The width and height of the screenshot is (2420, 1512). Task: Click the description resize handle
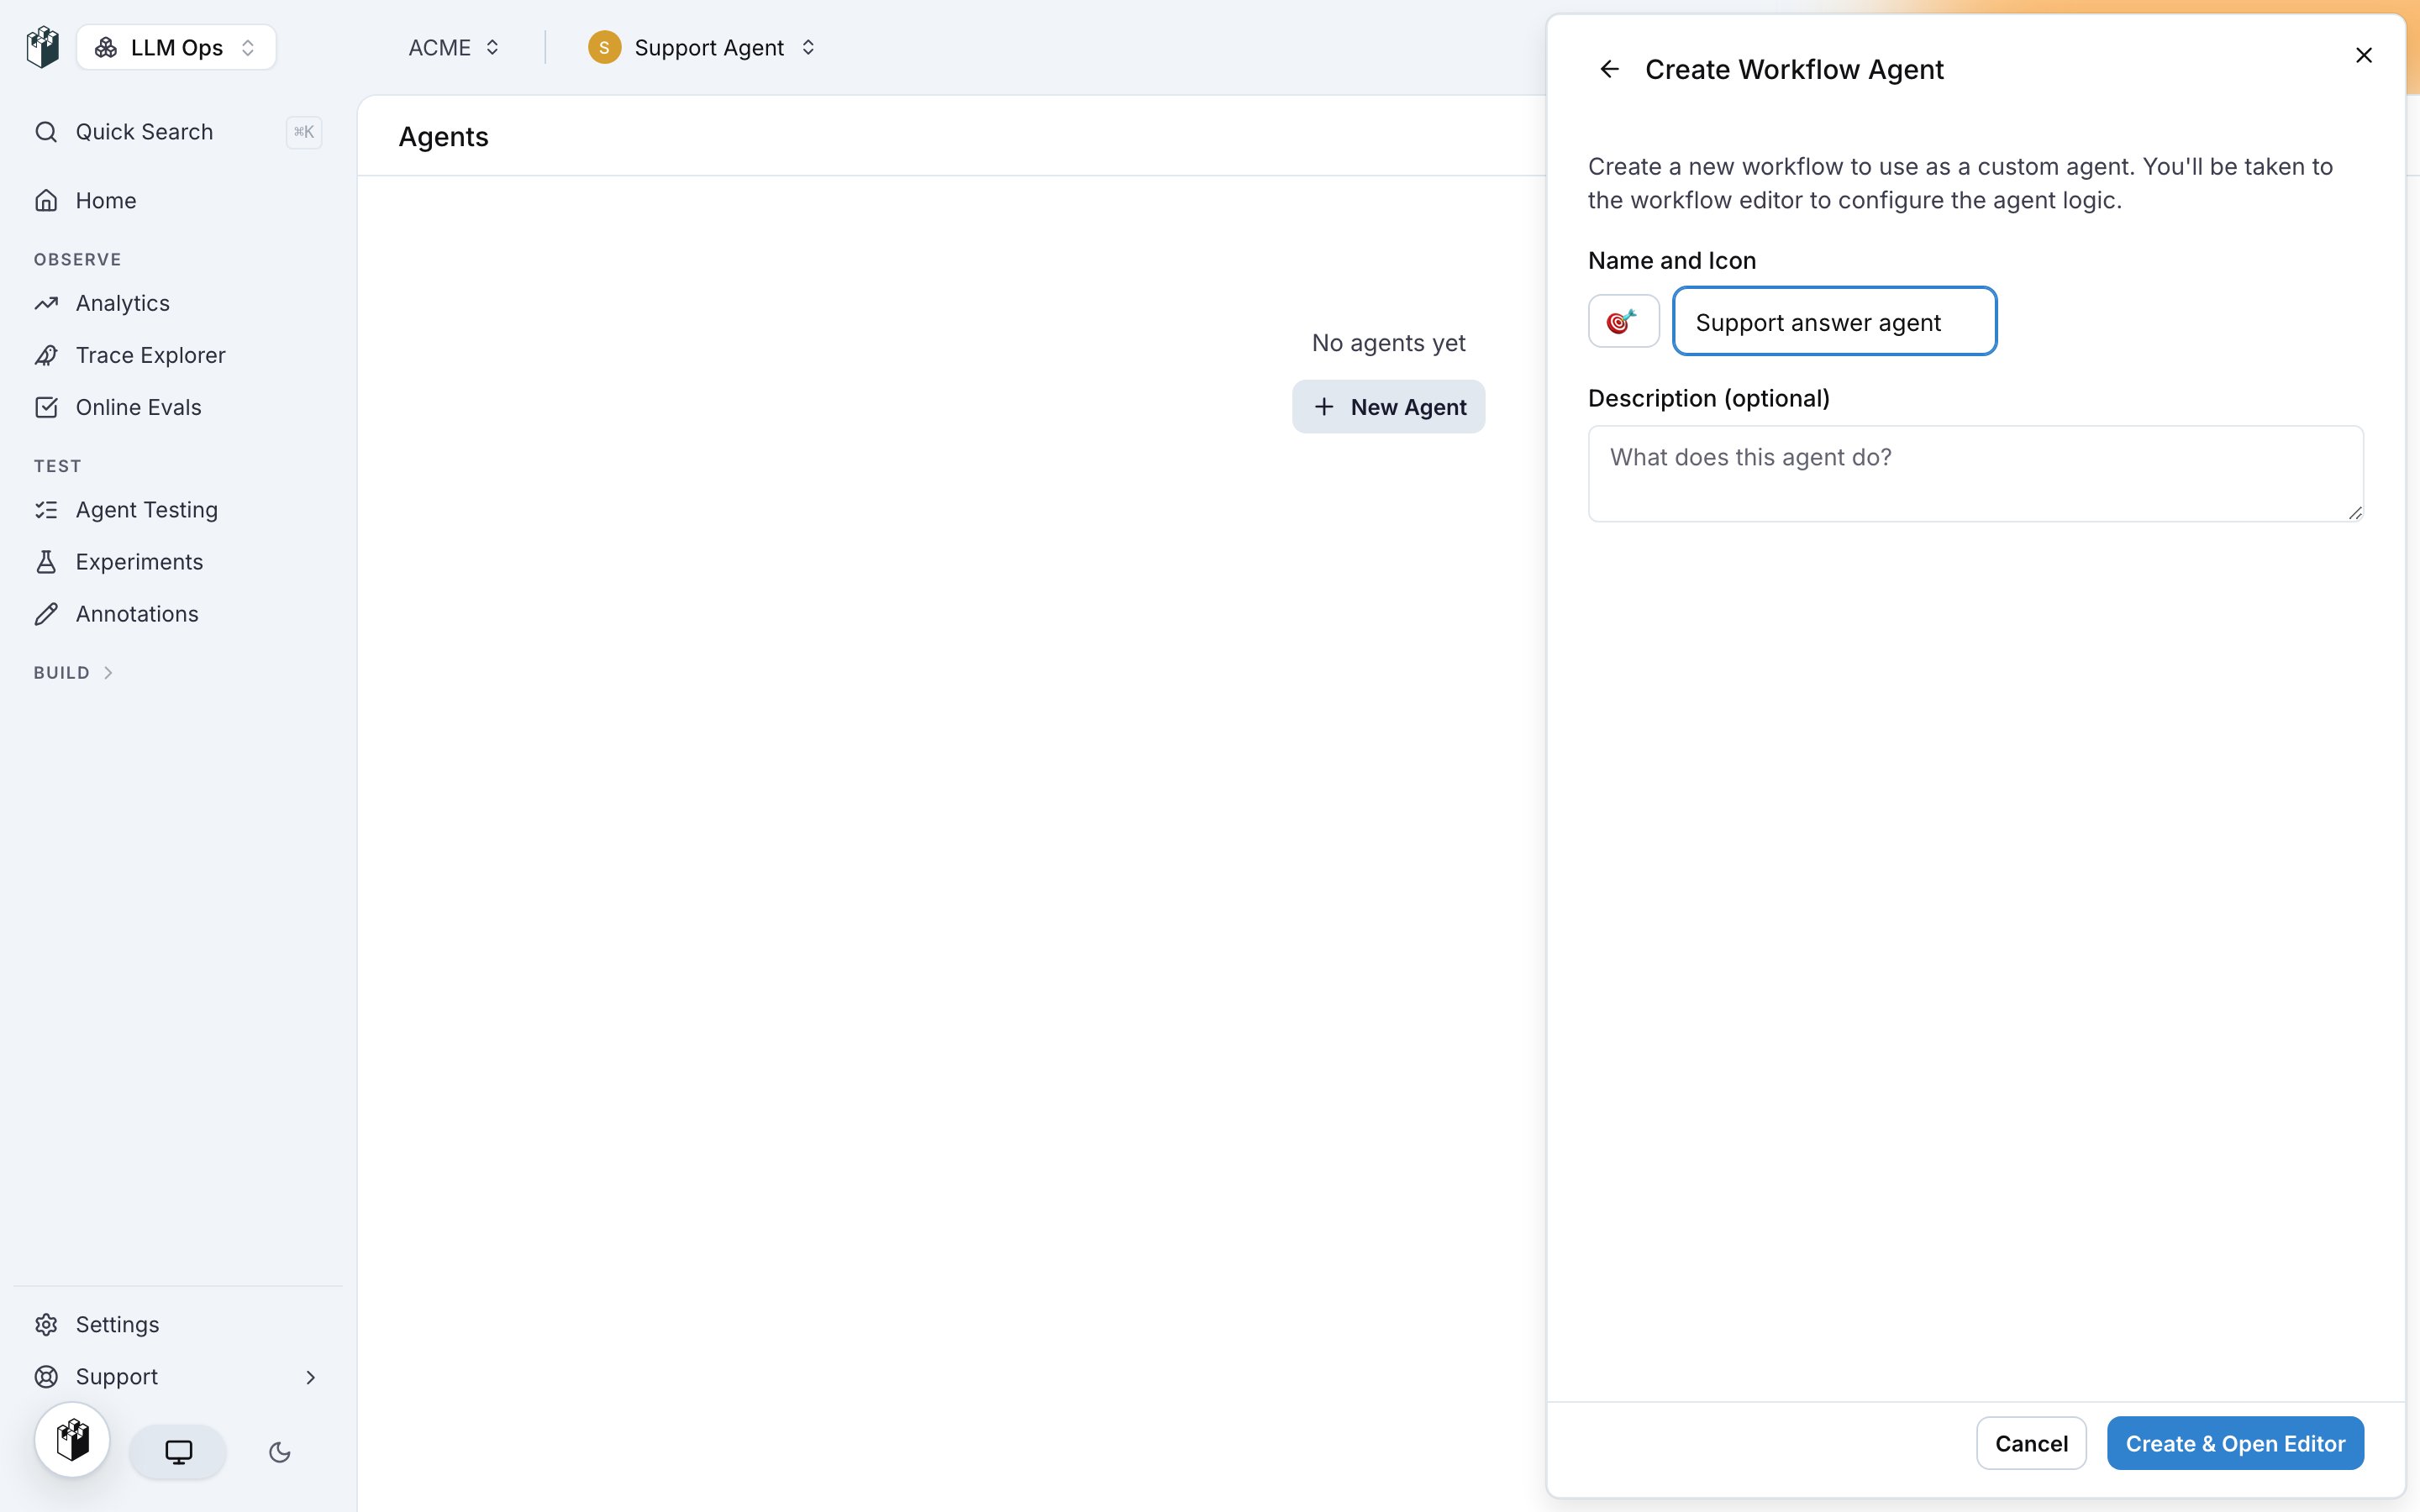pos(2355,513)
